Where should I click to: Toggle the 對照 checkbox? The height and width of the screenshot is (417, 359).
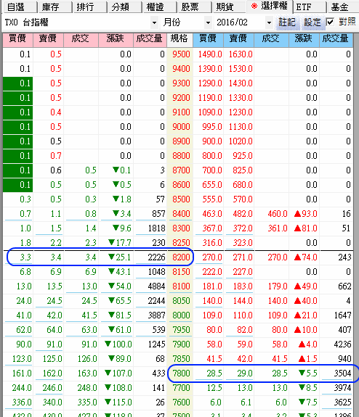[x=330, y=22]
